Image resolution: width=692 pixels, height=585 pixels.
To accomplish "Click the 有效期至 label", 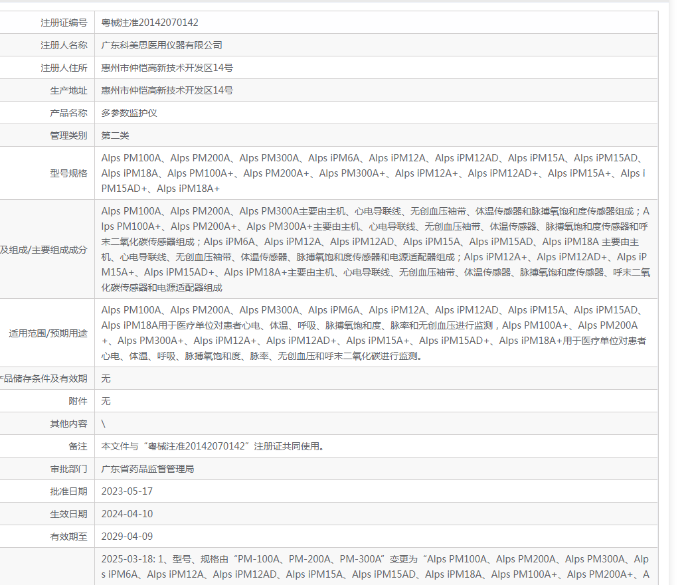I will (68, 536).
